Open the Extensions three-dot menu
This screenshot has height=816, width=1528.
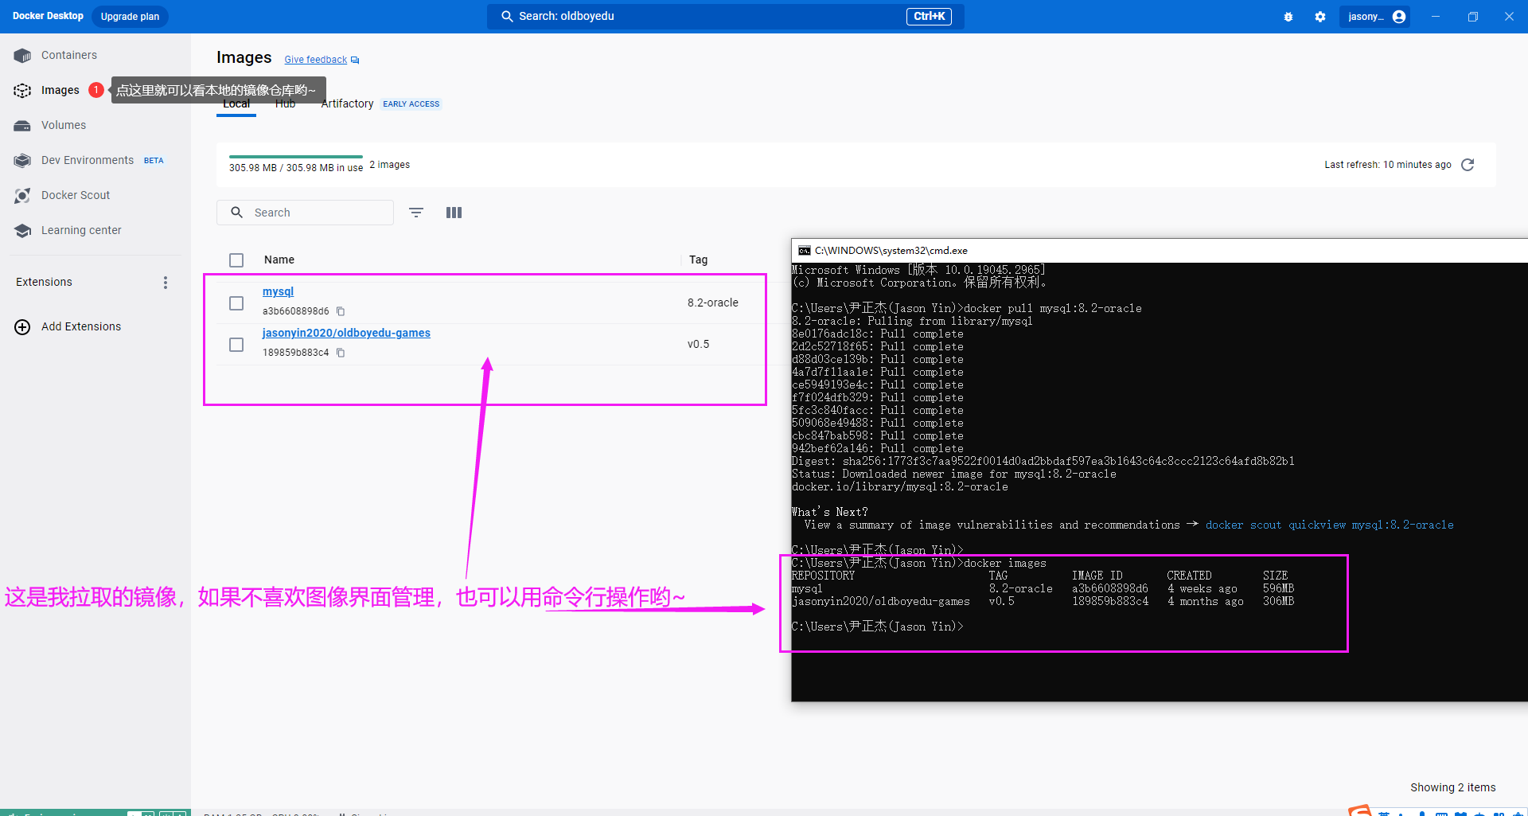[166, 283]
